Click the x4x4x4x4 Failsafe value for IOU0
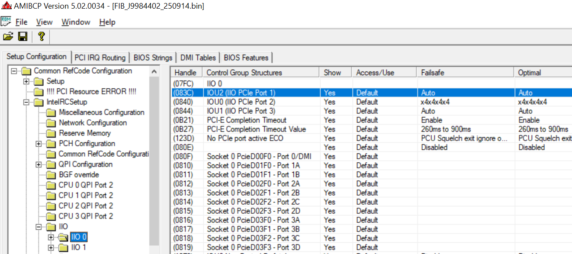 pyautogui.click(x=435, y=102)
